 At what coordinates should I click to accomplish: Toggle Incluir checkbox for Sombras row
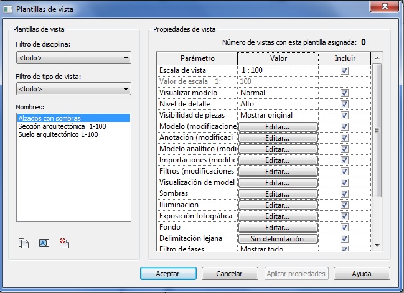344,193
